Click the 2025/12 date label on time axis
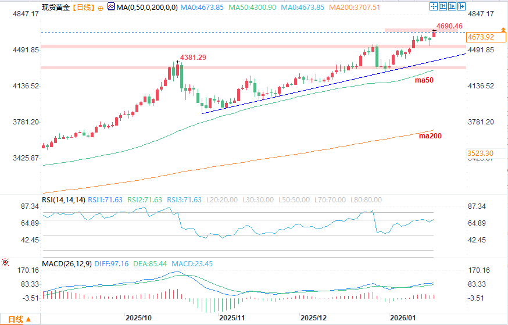 [313, 318]
